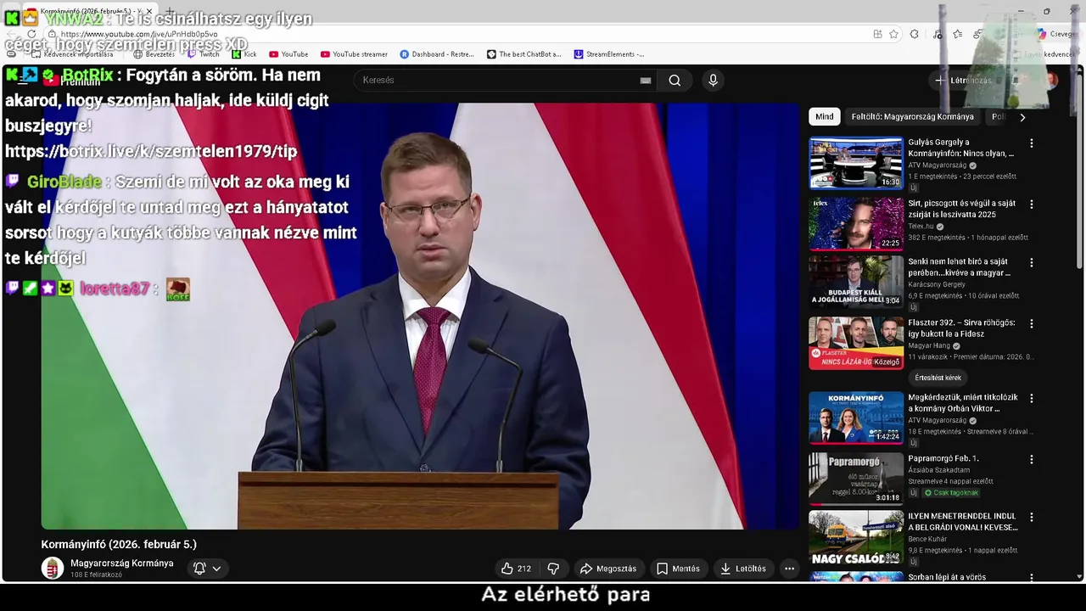Like the video with 212 likes

tap(516, 569)
